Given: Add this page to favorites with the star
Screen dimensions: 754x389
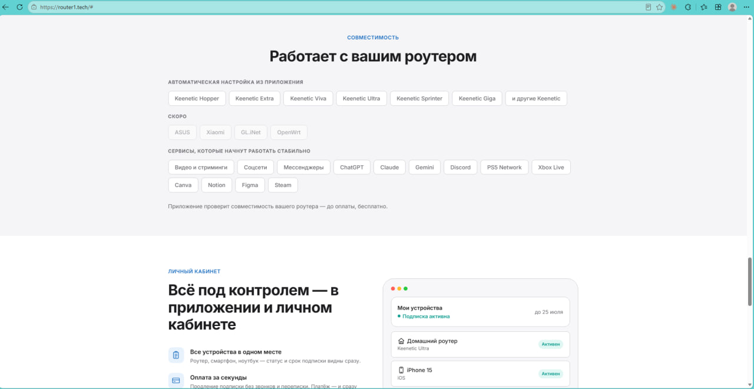Looking at the screenshot, I should coord(659,7).
